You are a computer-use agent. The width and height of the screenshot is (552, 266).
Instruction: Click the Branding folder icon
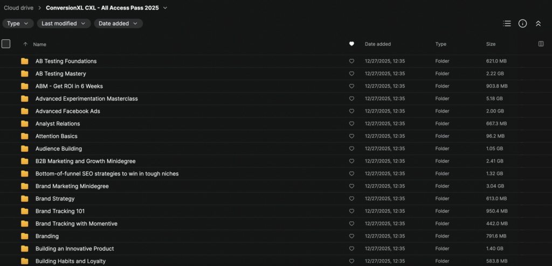25,236
